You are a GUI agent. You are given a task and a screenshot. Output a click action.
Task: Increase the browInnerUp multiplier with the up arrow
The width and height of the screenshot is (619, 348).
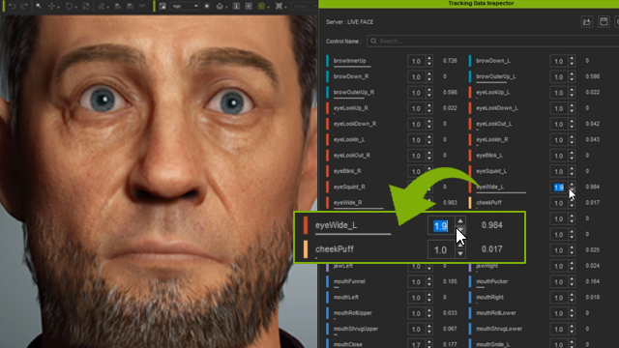click(429, 58)
